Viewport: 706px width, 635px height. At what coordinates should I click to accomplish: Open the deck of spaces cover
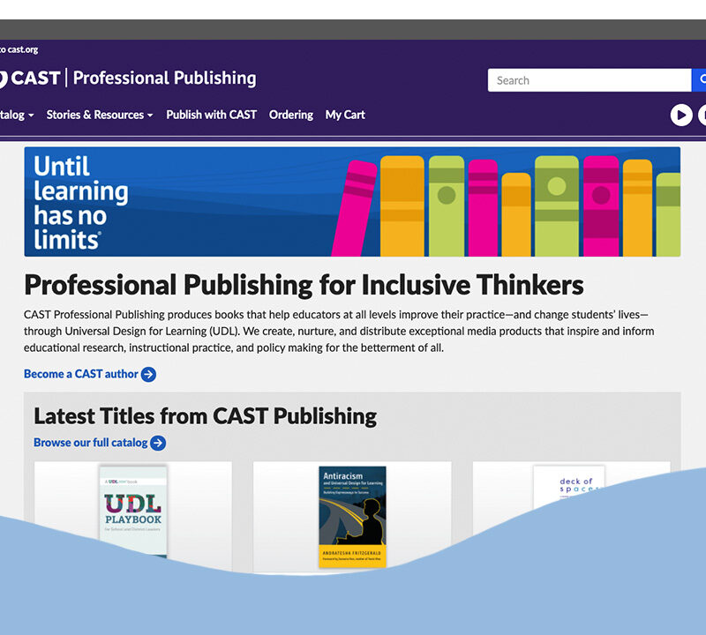pos(569,488)
